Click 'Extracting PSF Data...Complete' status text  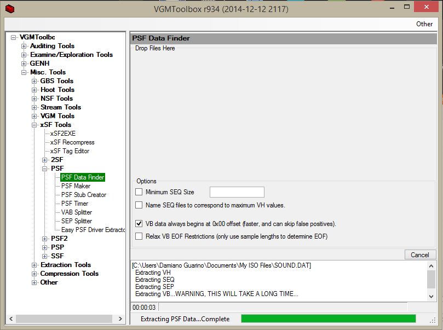pos(185,319)
